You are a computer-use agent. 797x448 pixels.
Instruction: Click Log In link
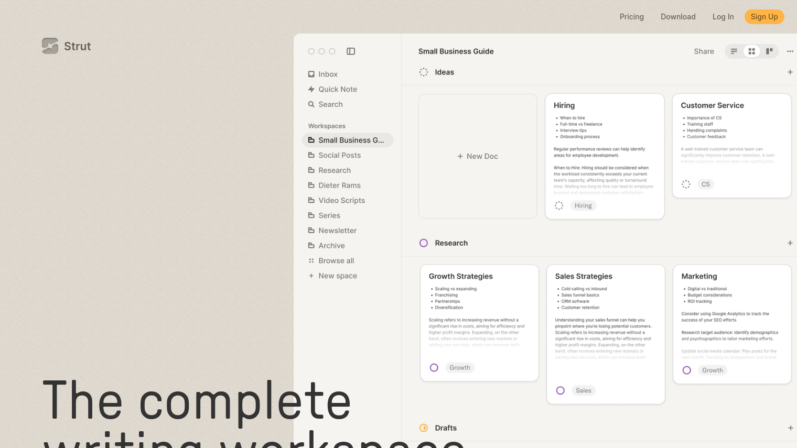[x=723, y=17]
